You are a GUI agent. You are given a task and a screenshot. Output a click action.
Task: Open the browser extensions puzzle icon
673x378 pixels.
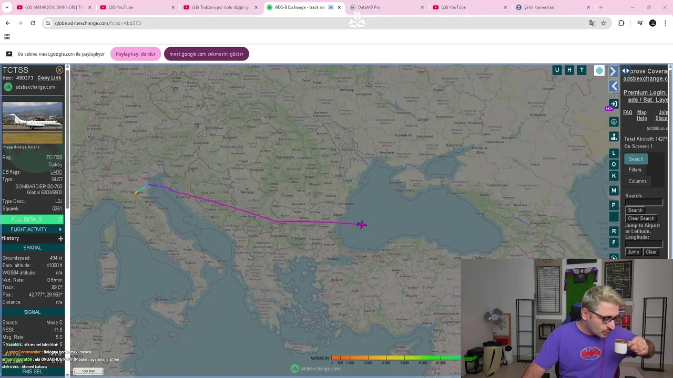coord(621,23)
